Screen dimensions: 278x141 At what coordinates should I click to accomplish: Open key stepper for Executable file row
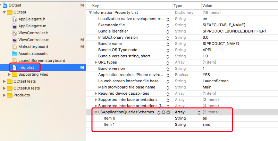[x=168, y=26]
